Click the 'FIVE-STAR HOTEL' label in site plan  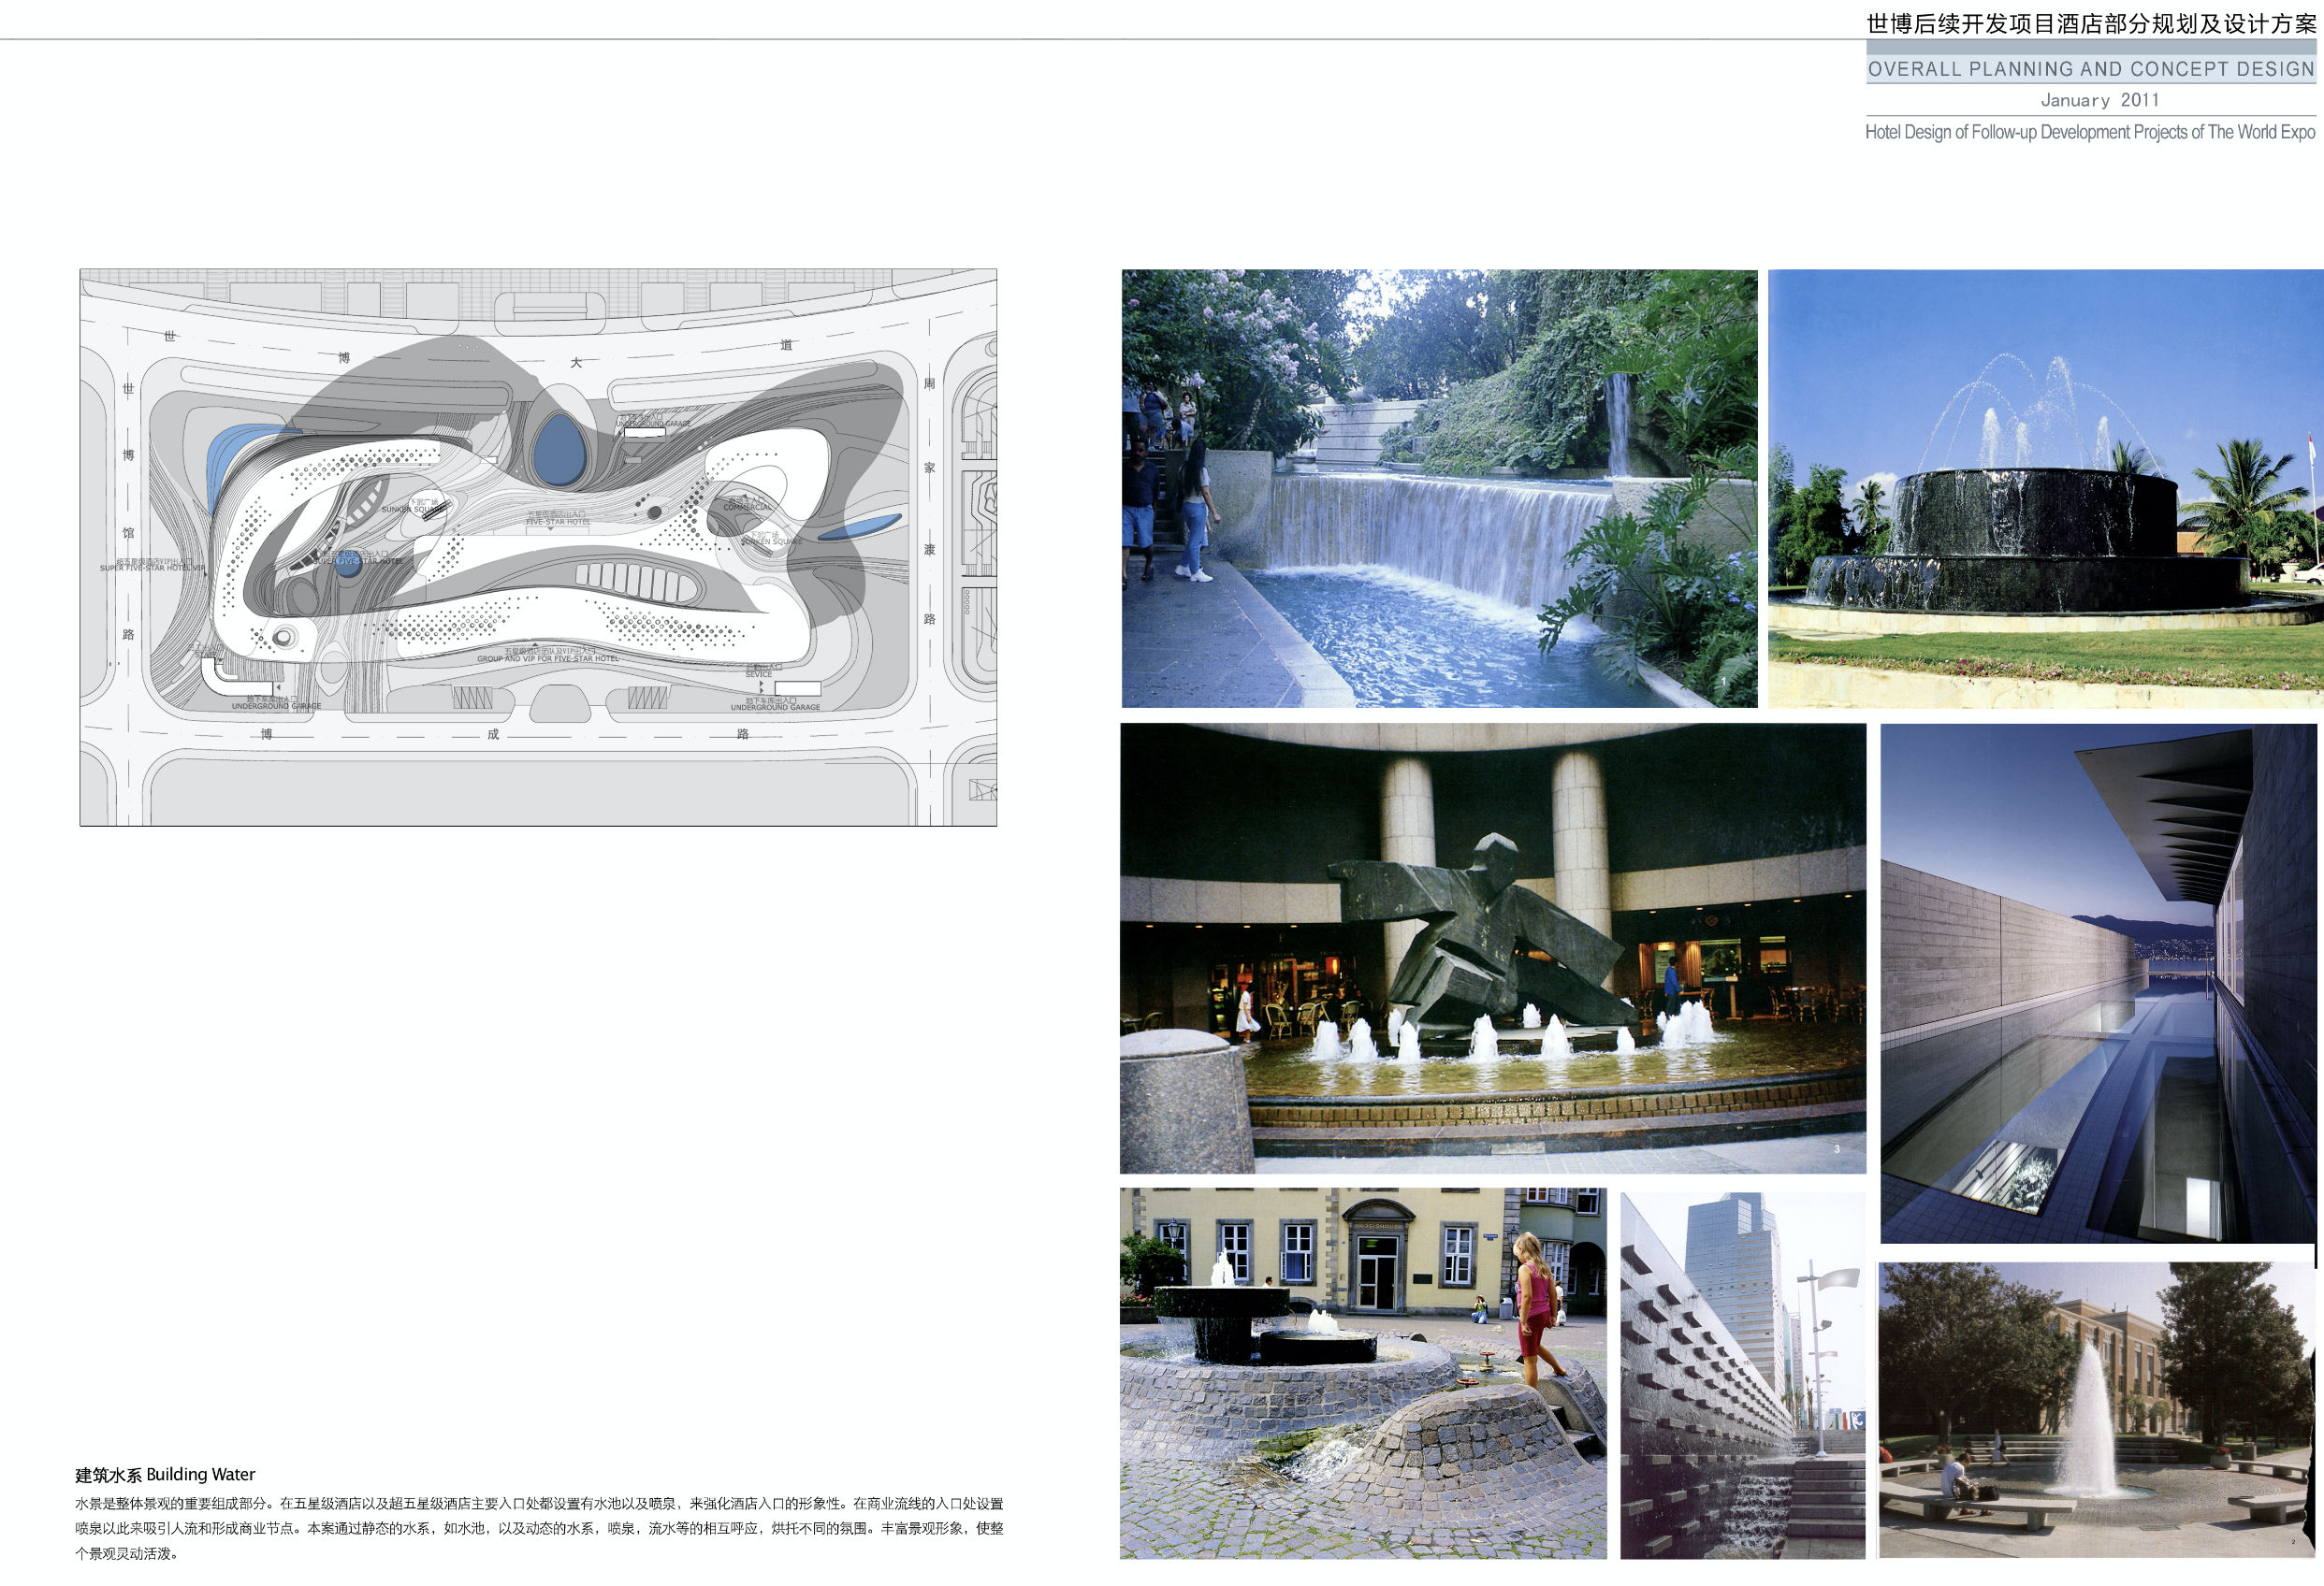pyautogui.click(x=558, y=522)
